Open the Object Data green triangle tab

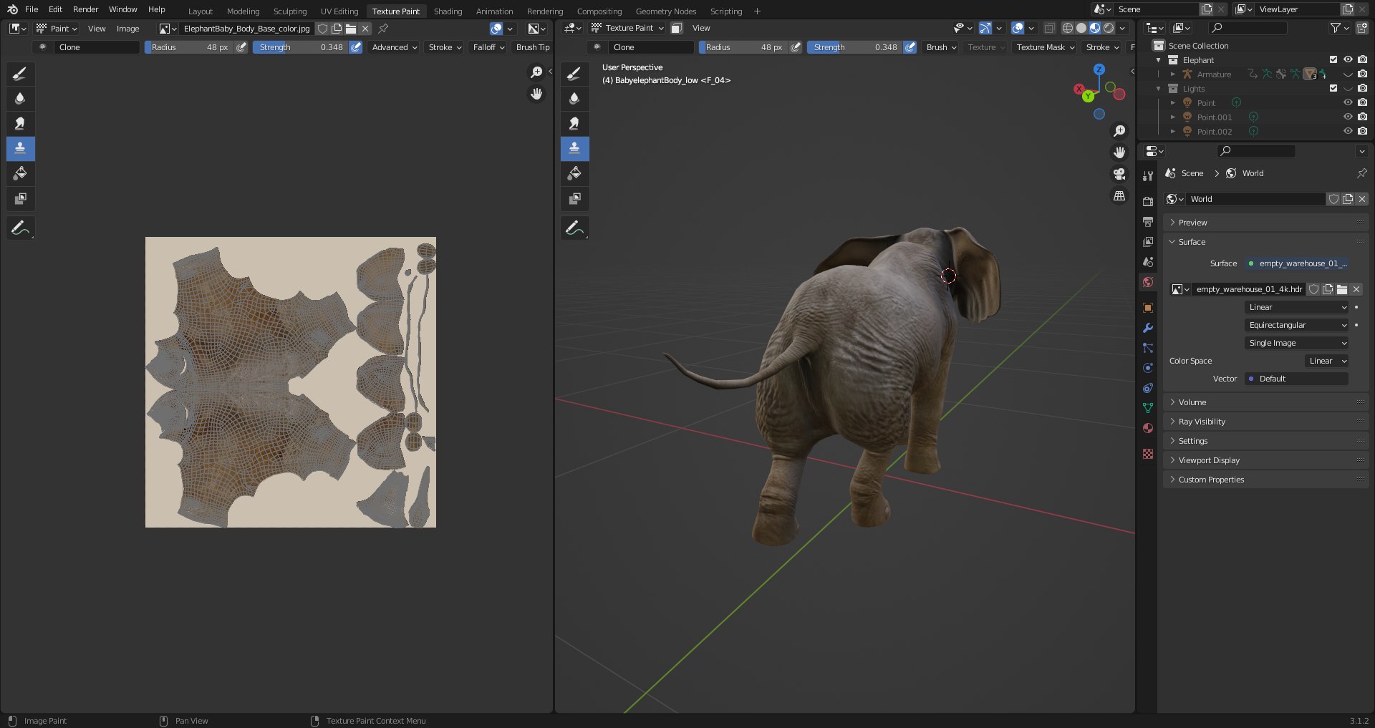tap(1148, 408)
